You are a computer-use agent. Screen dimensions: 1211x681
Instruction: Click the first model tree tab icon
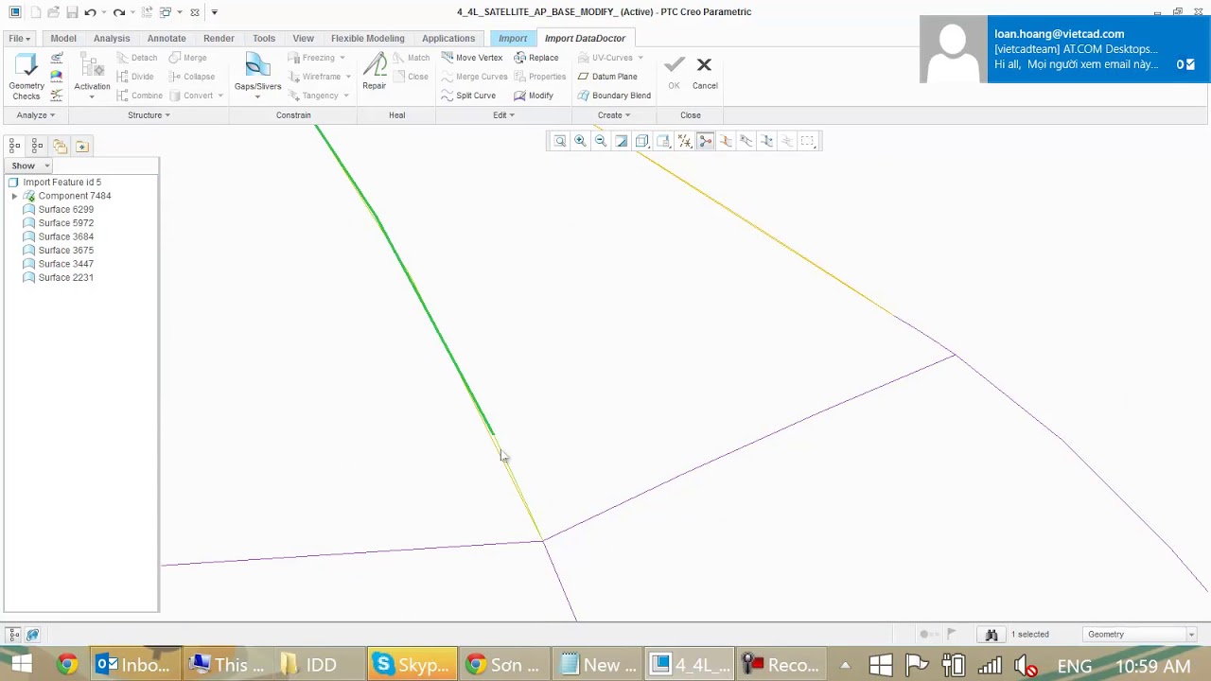[x=14, y=146]
